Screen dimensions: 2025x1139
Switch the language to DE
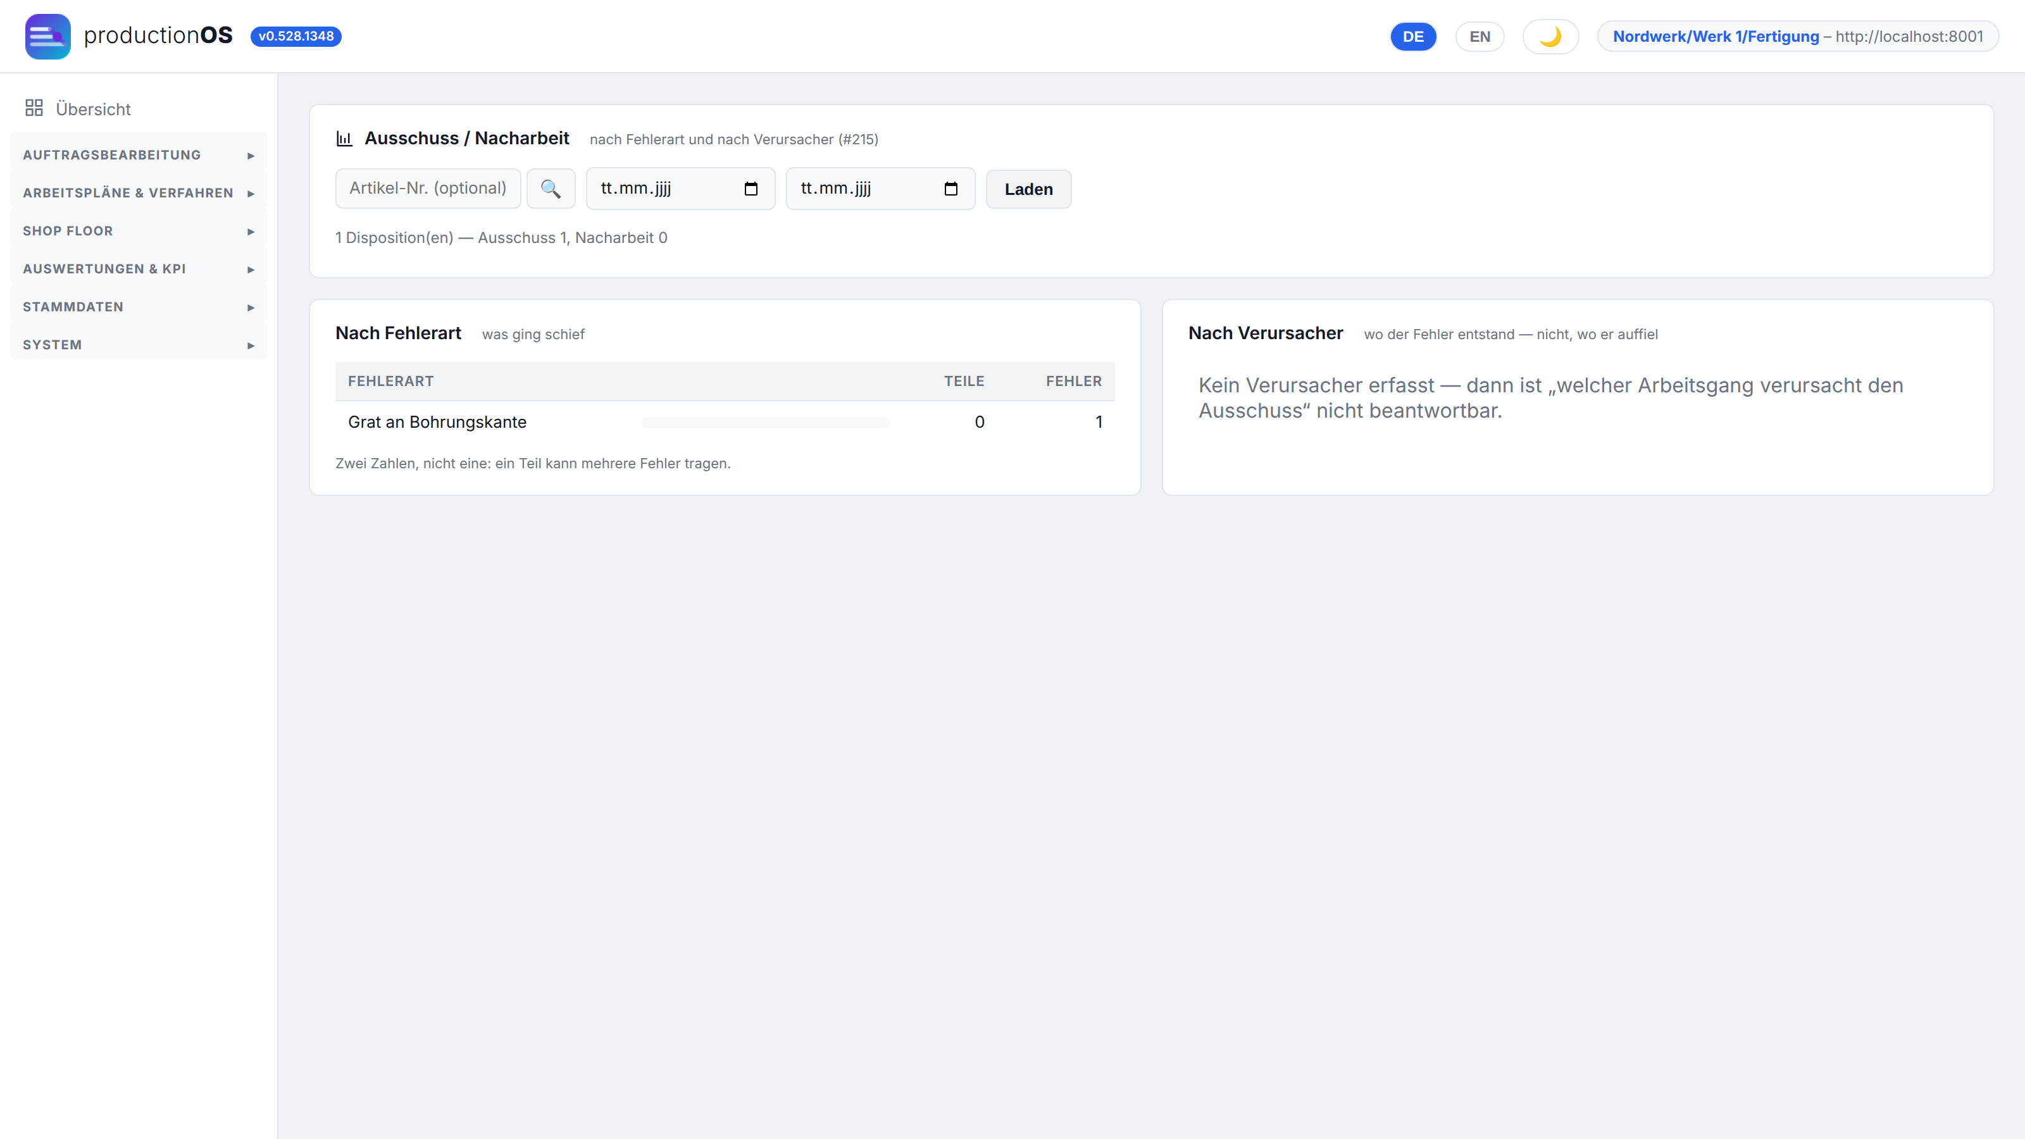1412,36
